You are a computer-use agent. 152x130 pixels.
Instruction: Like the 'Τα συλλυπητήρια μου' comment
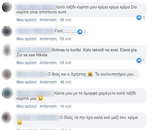coord(27,82)
